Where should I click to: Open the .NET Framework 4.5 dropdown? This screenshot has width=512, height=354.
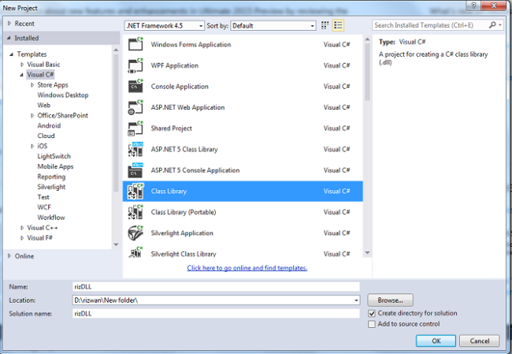click(x=165, y=25)
